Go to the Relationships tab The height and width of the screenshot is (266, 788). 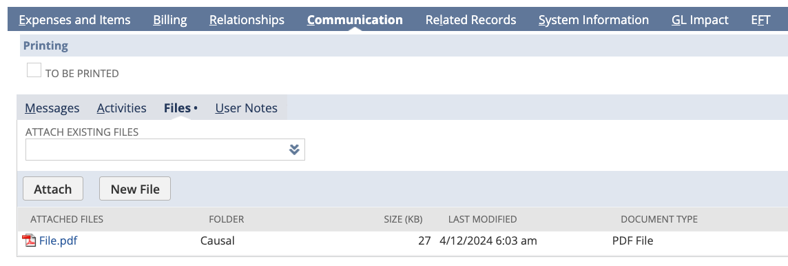pos(247,20)
